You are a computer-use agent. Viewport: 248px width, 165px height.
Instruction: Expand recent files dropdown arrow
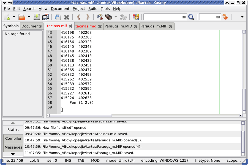[29, 17]
